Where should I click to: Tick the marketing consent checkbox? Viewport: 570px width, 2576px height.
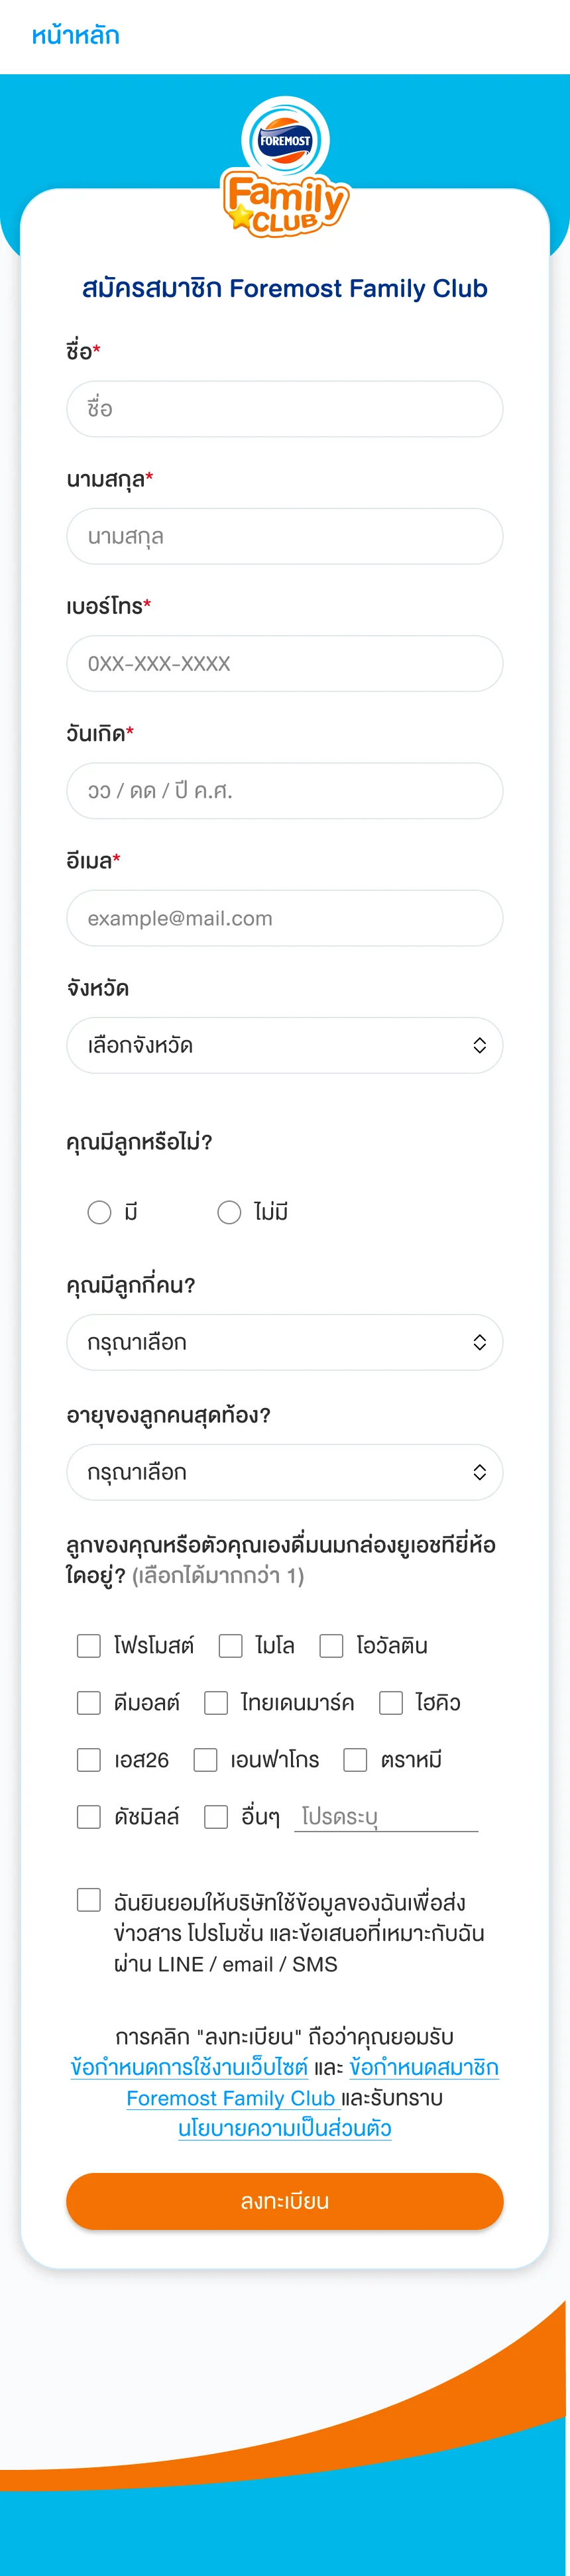click(x=89, y=1900)
